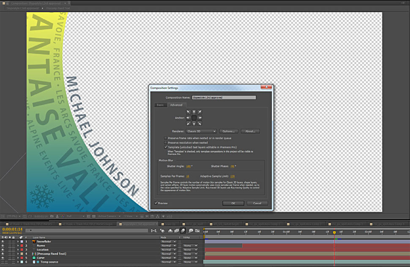Click the right-middle anchor arrow
410x267 pixels.
click(200, 118)
